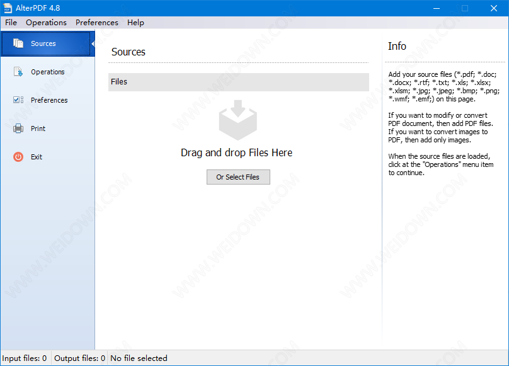Choose Print label in the sidebar
509x366 pixels.
pyautogui.click(x=38, y=129)
